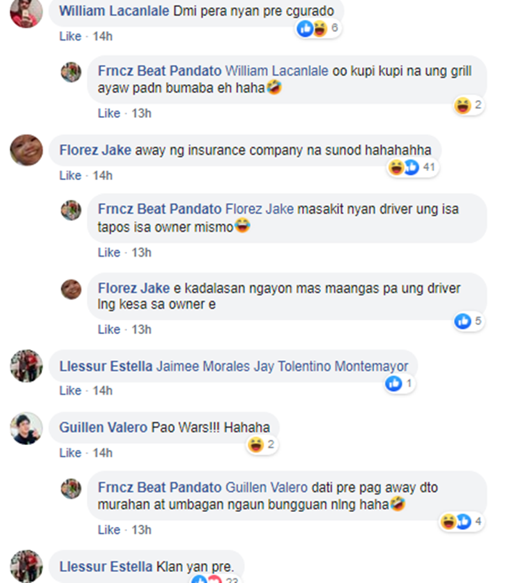The height and width of the screenshot is (583, 518).
Task: Click William Lacanlale mention in Frncz reply
Action: click(277, 71)
